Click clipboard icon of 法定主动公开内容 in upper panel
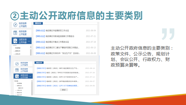 (x=15, y=41)
